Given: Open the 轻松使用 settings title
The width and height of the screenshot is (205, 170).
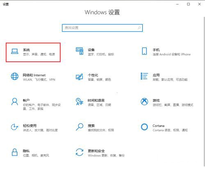Looking at the screenshot, I should 30,126.
